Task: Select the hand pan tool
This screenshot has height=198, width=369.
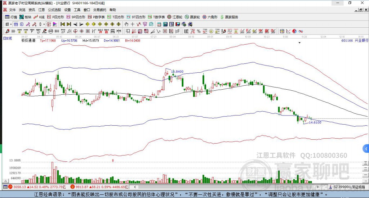Action: 126,24
